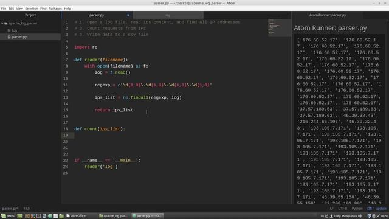Image resolution: width=389 pixels, height=219 pixels.
Task: Click the Mint menu logo icon
Action: (3, 216)
